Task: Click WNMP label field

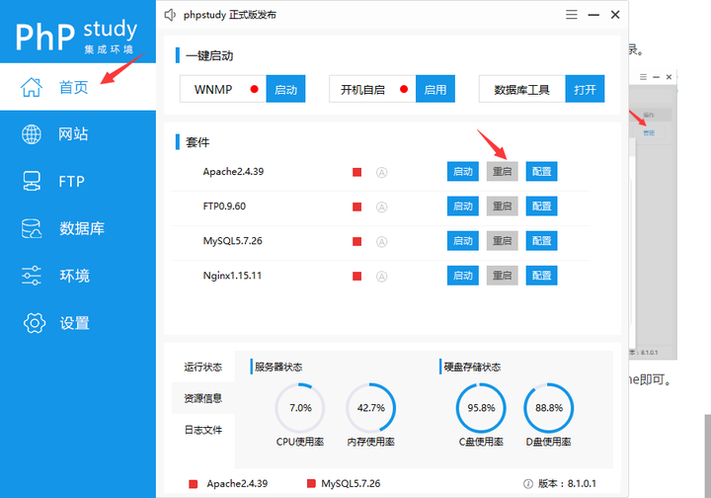Action: 223,89
